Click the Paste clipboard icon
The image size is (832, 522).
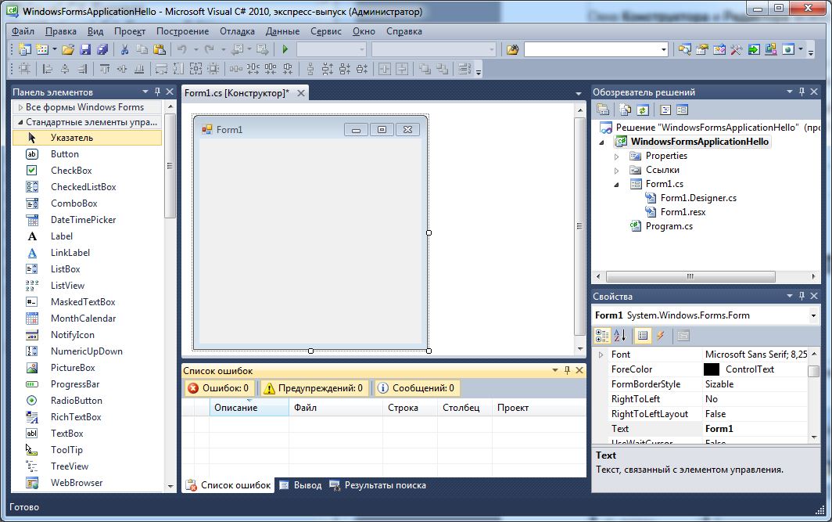click(160, 49)
